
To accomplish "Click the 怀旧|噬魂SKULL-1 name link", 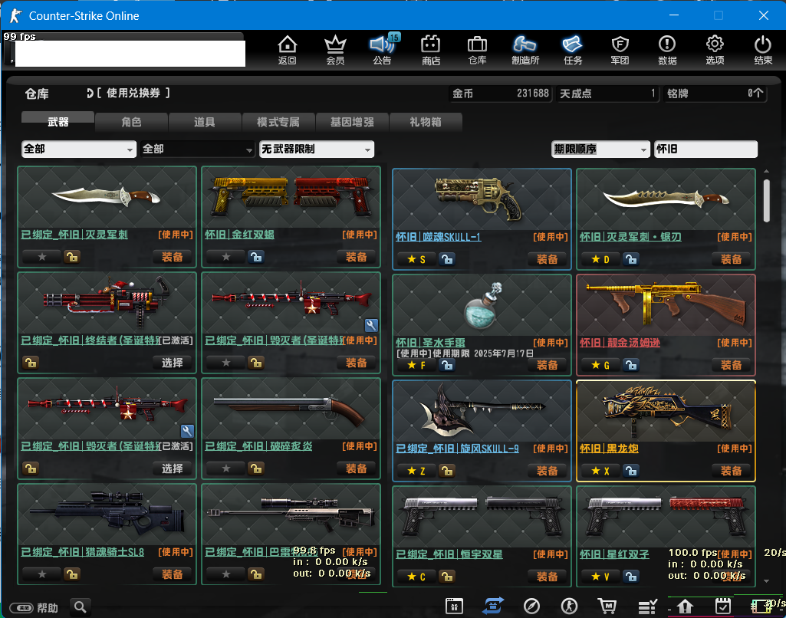I will [438, 237].
